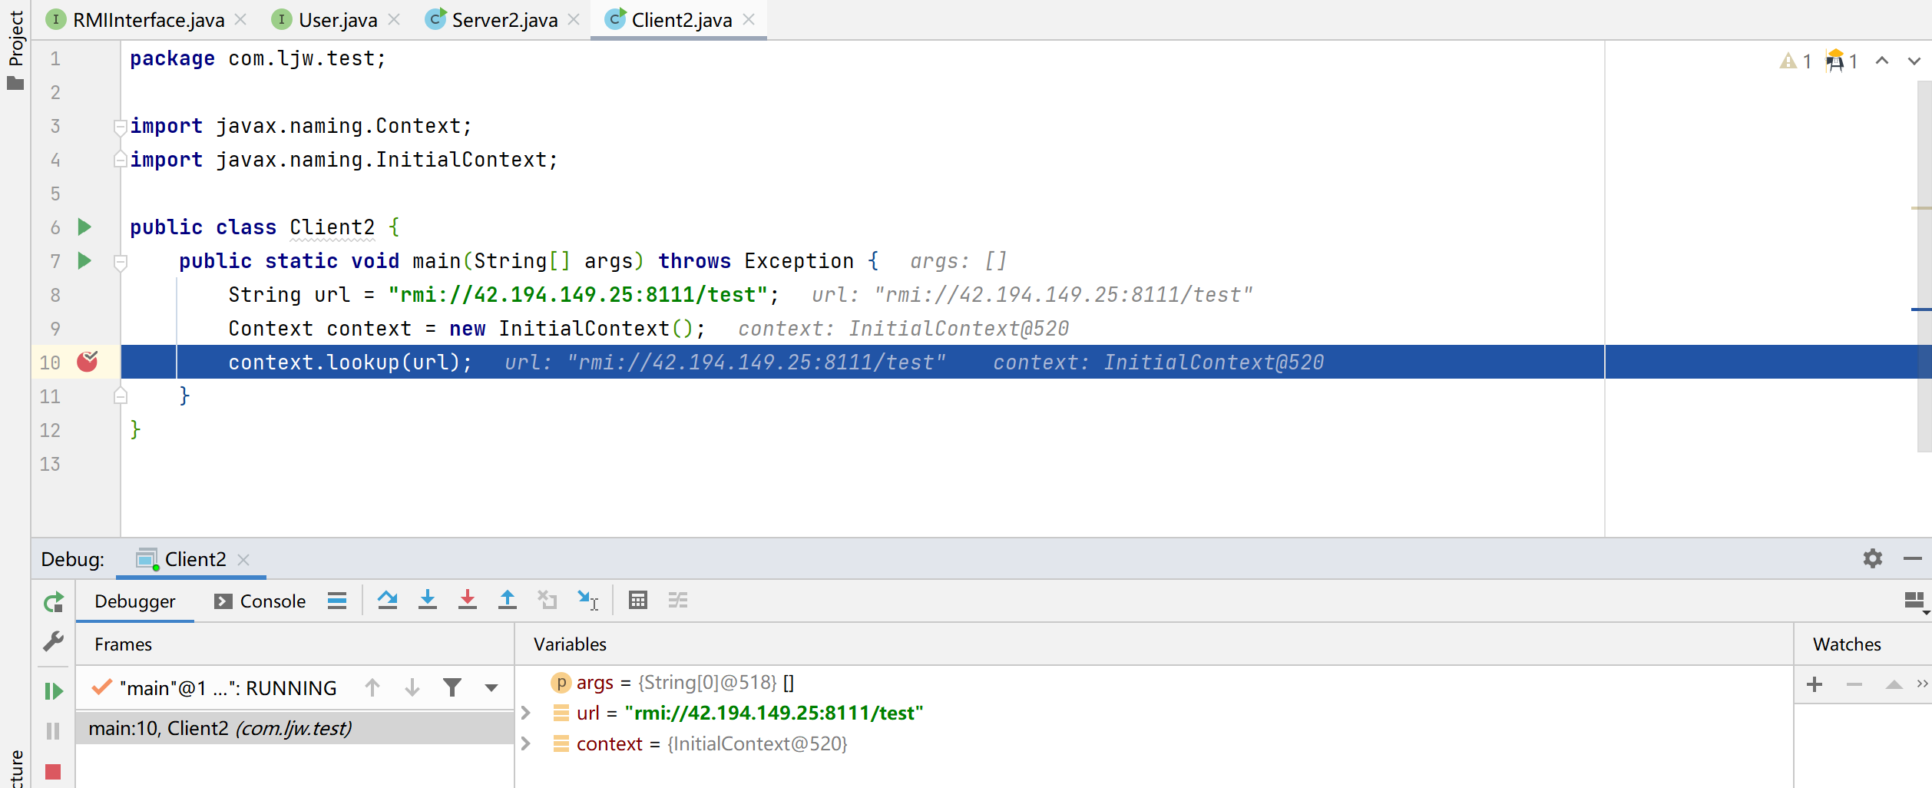
Task: Open debug panel settings gear
Action: point(1873,558)
